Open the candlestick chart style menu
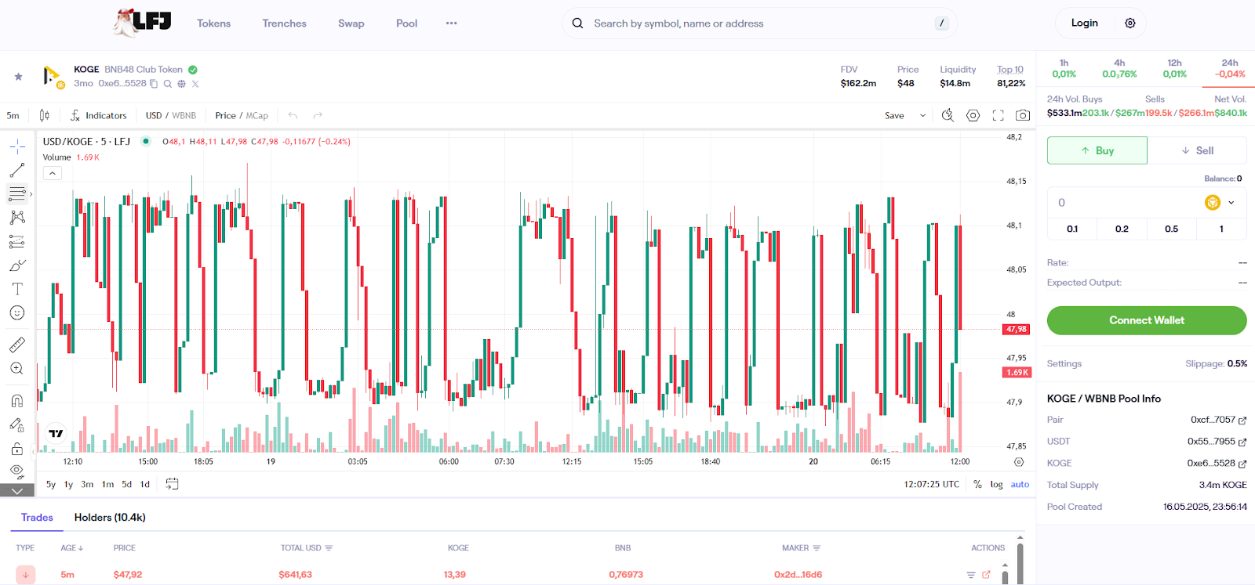This screenshot has height=585, width=1255. [45, 115]
